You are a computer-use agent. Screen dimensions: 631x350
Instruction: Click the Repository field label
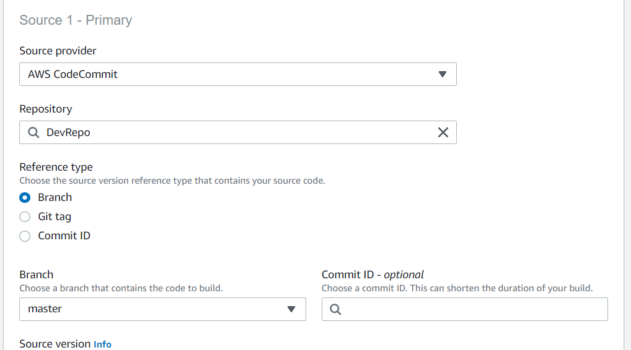pos(45,109)
